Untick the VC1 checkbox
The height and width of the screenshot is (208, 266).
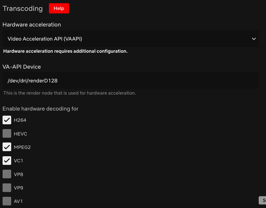7,160
